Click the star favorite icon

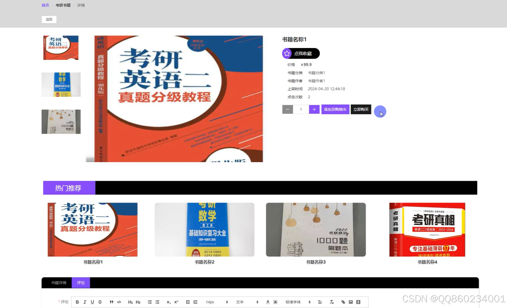pyautogui.click(x=287, y=53)
